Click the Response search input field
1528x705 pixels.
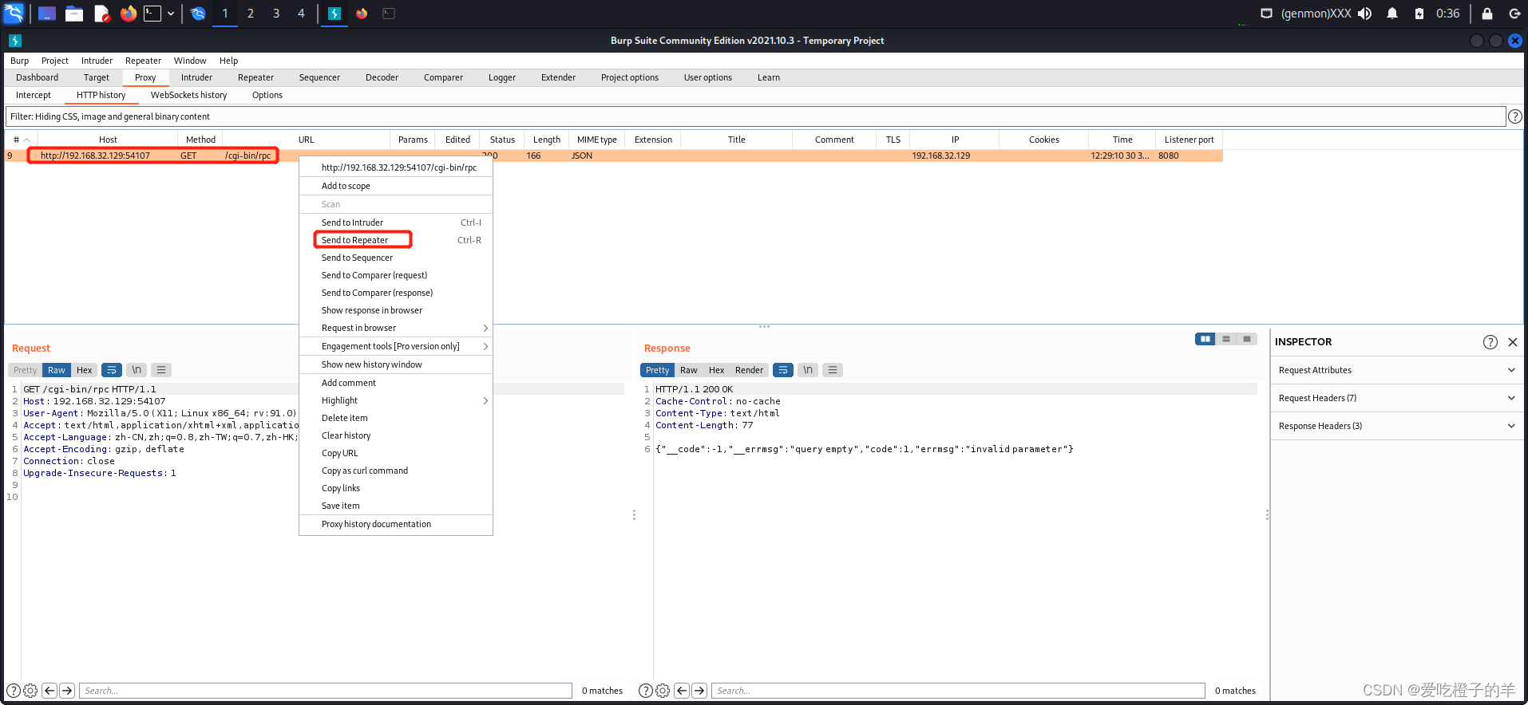958,691
